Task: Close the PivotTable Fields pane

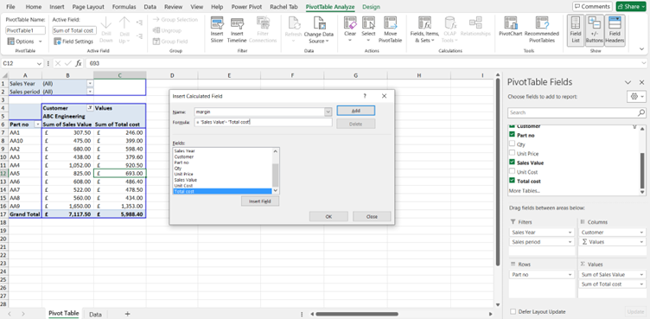Action: (x=641, y=82)
